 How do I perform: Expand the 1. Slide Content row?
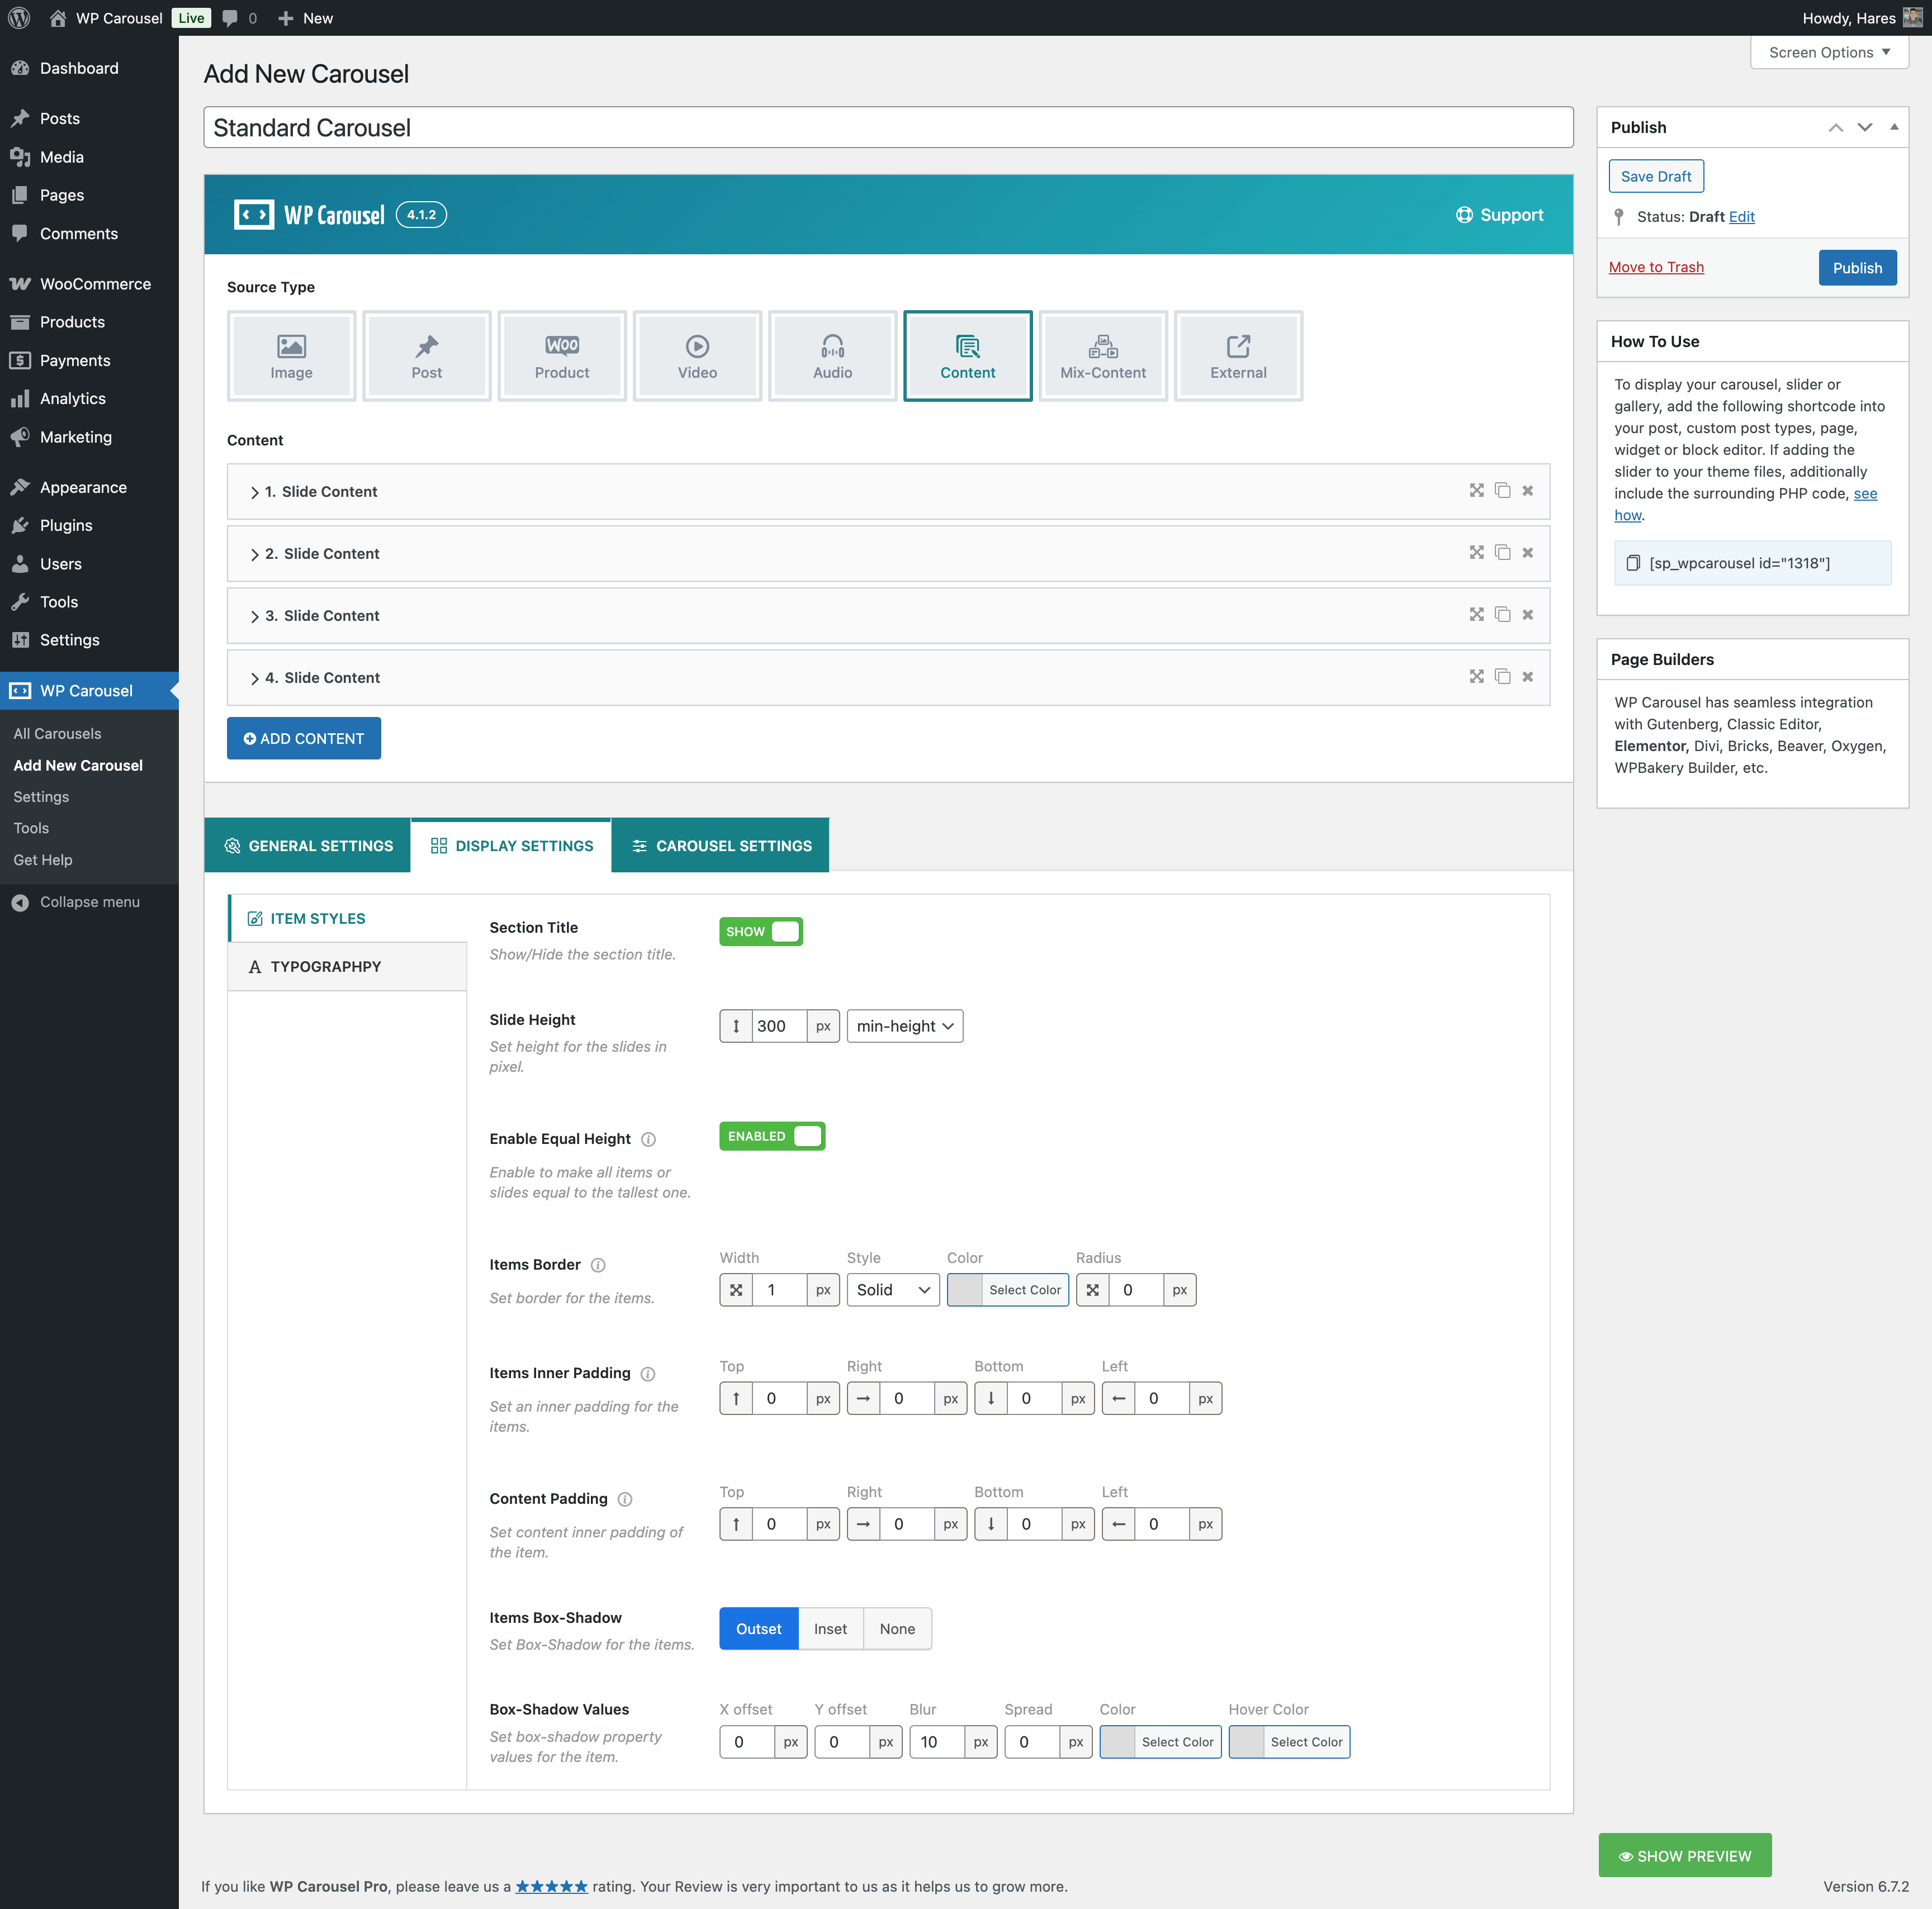point(888,492)
